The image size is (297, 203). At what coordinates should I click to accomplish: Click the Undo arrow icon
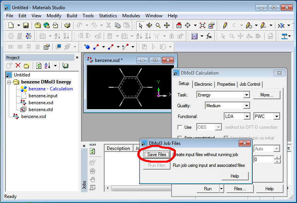79,25
